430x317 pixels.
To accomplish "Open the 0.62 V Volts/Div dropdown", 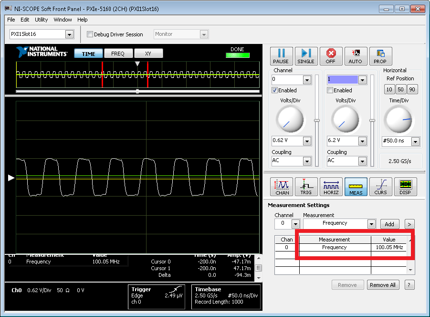I will pos(307,141).
